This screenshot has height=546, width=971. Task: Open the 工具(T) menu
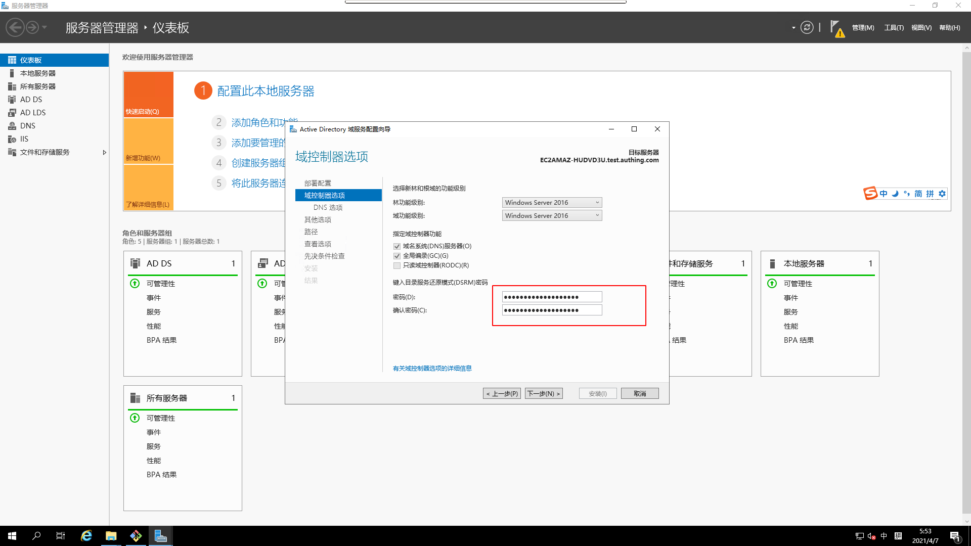(x=894, y=28)
